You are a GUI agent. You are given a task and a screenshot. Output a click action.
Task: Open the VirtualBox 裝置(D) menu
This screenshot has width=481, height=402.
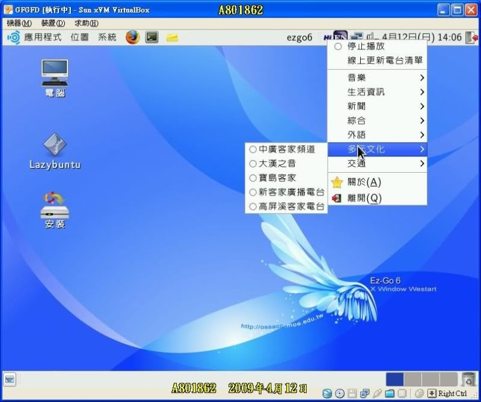[x=53, y=23]
